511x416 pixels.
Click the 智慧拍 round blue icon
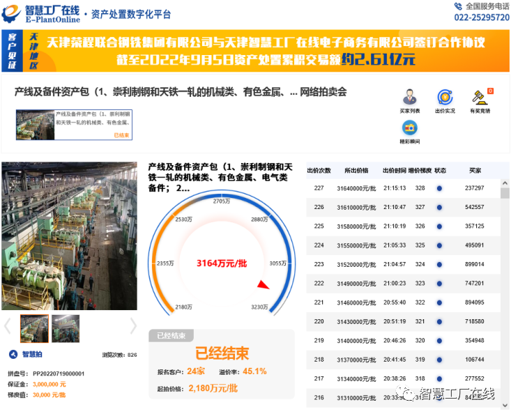[12, 354]
